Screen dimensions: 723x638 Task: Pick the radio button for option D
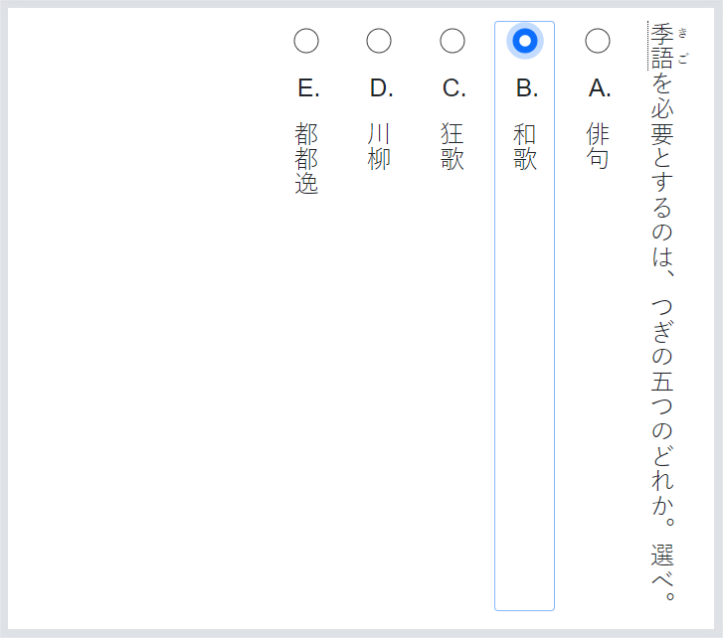click(x=379, y=41)
